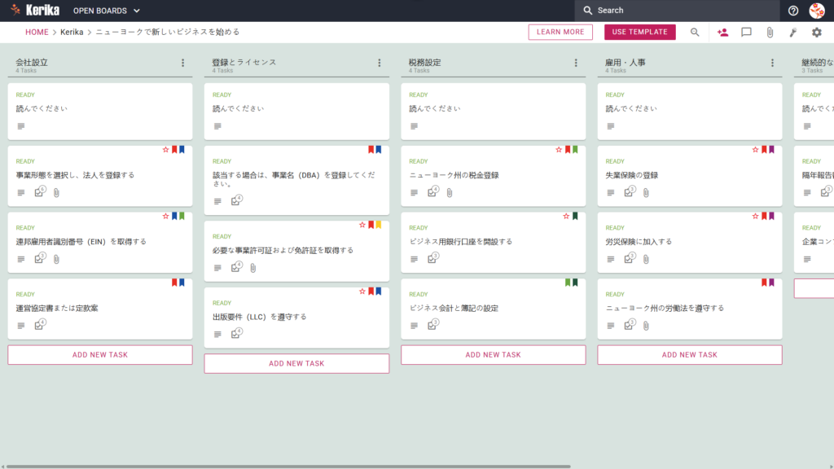Click the highlight pin icon in toolbar
Viewport: 834px width, 469px height.
point(793,32)
